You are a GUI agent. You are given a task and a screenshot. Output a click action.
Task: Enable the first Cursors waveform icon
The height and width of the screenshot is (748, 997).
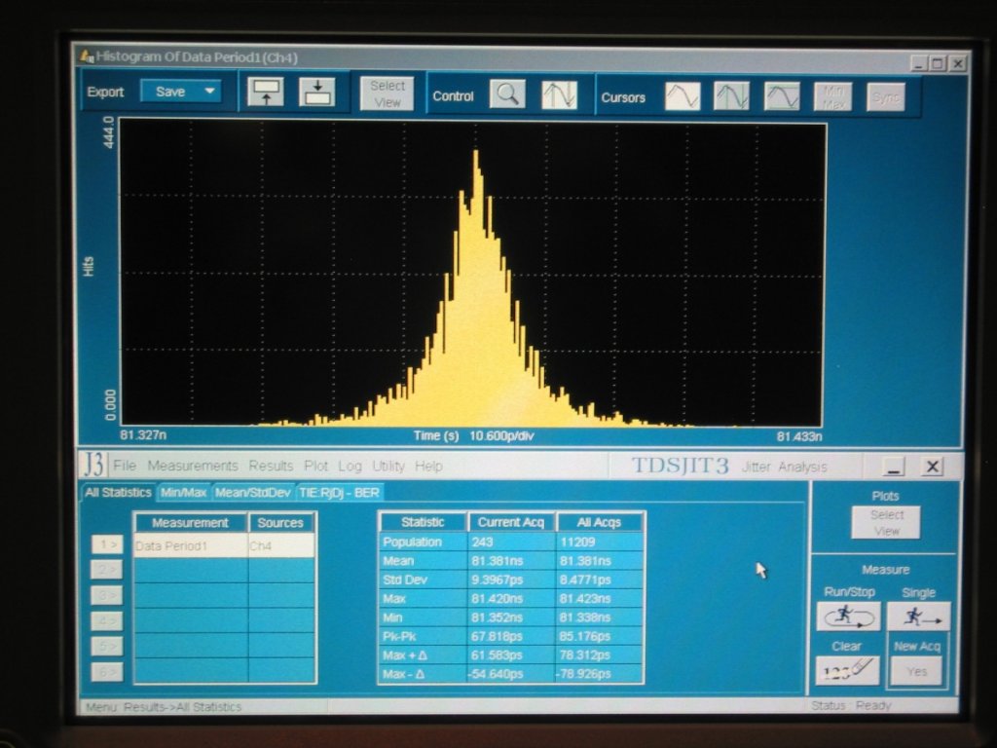pyautogui.click(x=683, y=95)
